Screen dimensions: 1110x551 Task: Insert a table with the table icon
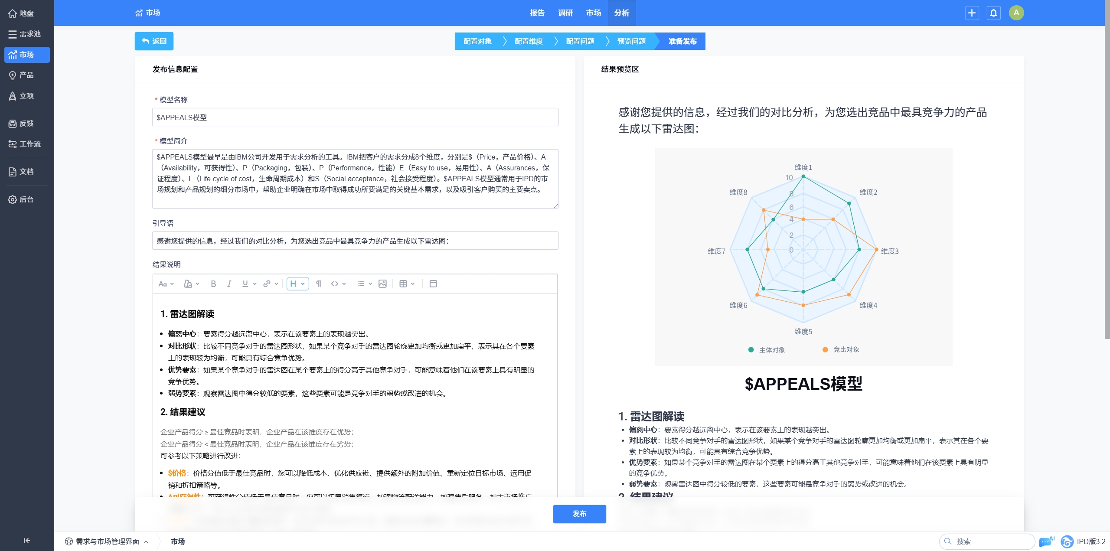click(x=403, y=284)
